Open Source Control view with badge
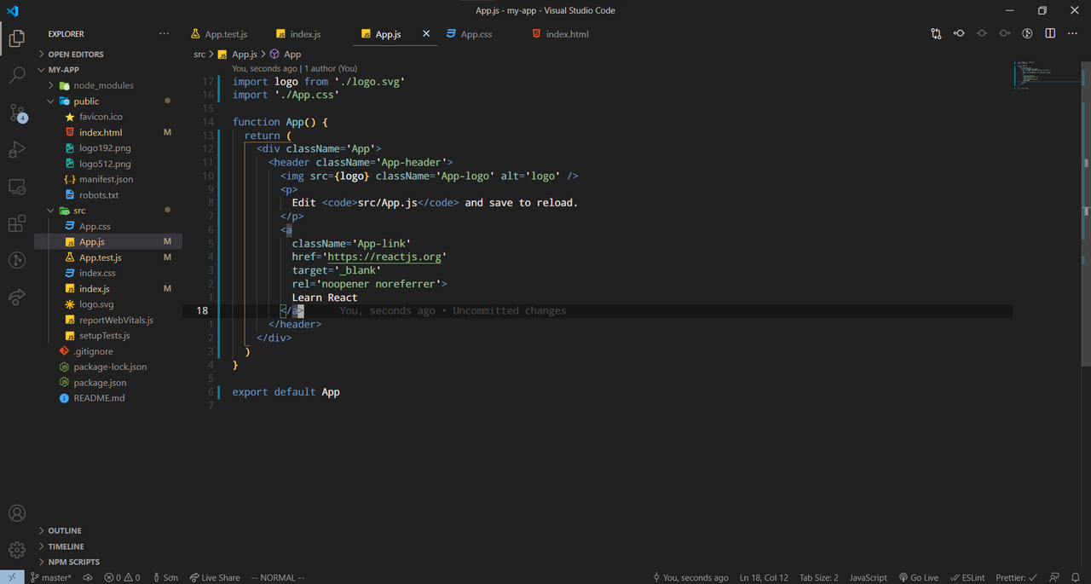 click(16, 113)
